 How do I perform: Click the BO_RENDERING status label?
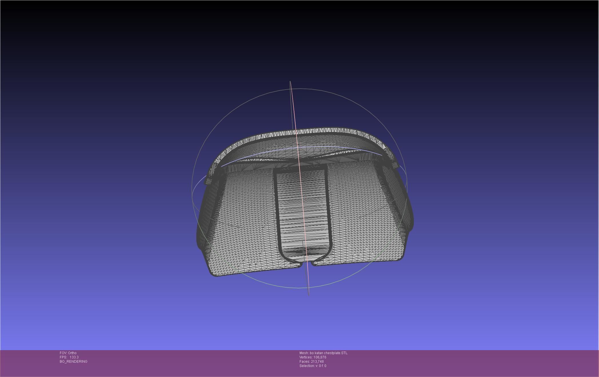[73, 362]
